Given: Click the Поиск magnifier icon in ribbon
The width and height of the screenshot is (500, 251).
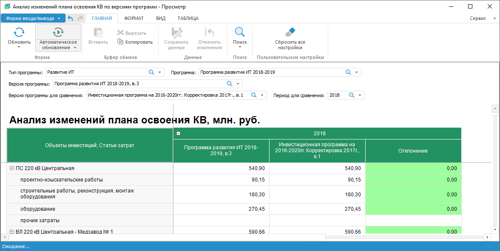Looking at the screenshot, I should click(x=240, y=32).
